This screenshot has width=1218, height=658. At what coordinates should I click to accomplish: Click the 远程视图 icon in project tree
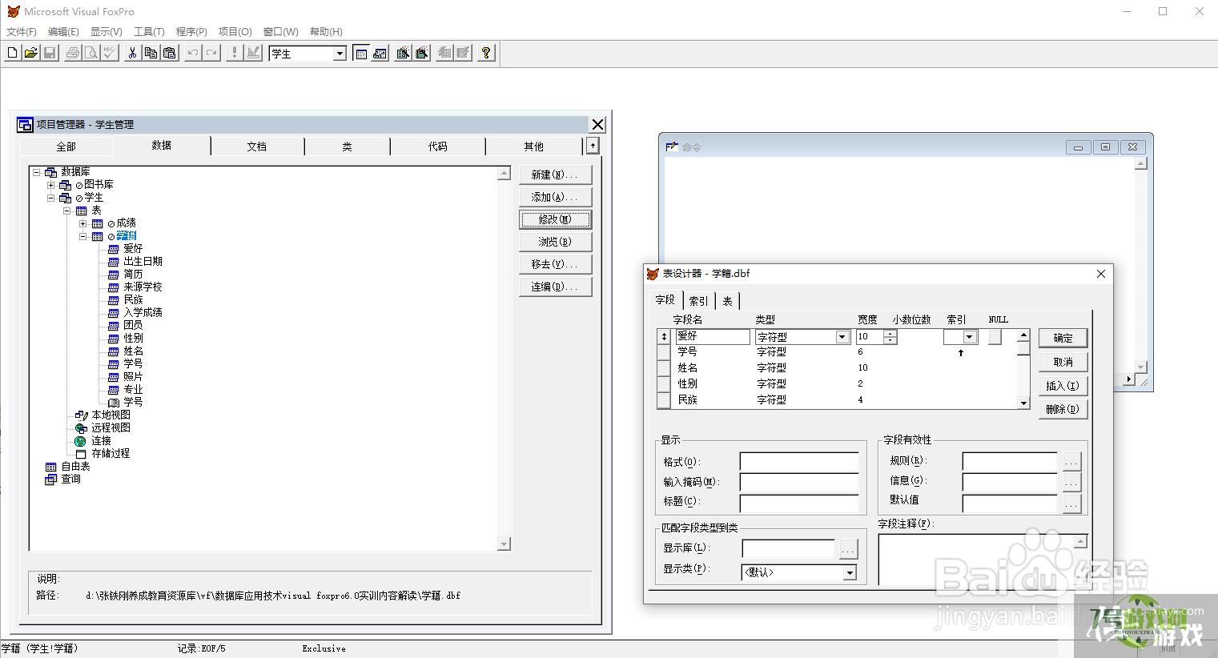81,428
